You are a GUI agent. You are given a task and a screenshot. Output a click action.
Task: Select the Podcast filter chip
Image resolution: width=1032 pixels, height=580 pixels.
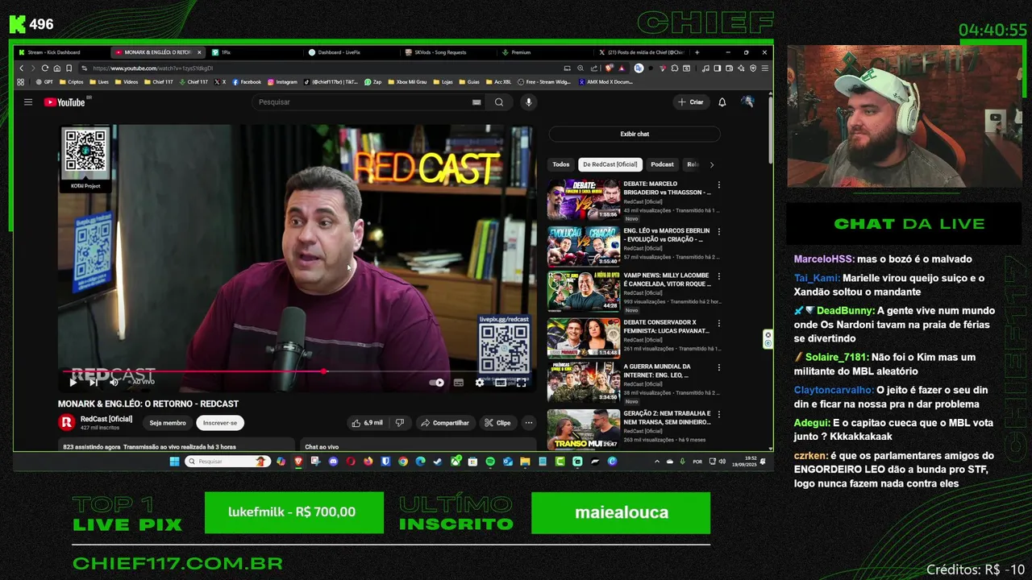pos(662,164)
